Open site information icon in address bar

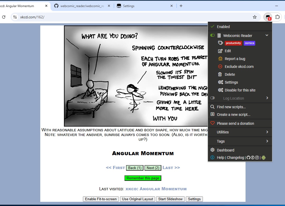[x=15, y=17]
